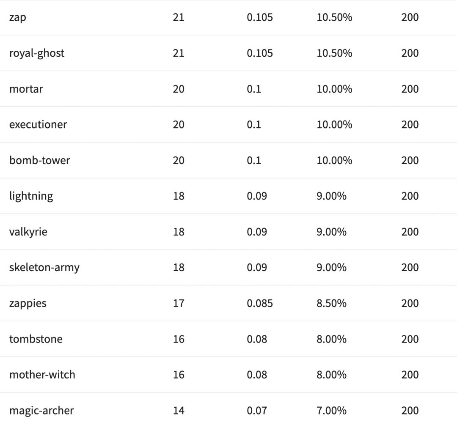Click the 200 total in the zap row
457x428 pixels.
pyautogui.click(x=410, y=17)
